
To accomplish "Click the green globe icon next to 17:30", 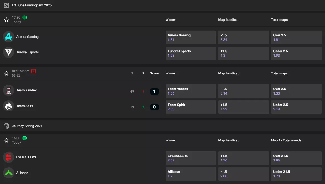I will coord(24,17).
